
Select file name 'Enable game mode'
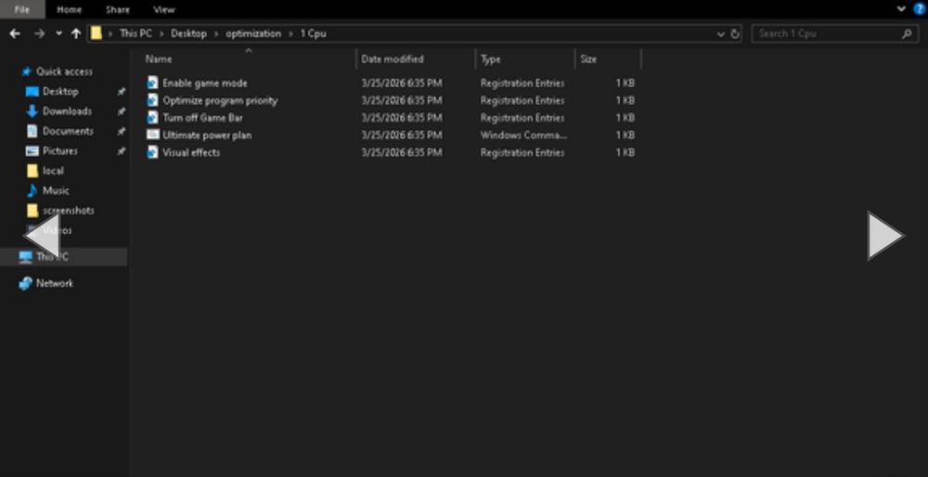click(205, 84)
